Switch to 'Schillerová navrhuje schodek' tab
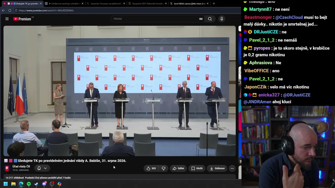 pos(64,4)
